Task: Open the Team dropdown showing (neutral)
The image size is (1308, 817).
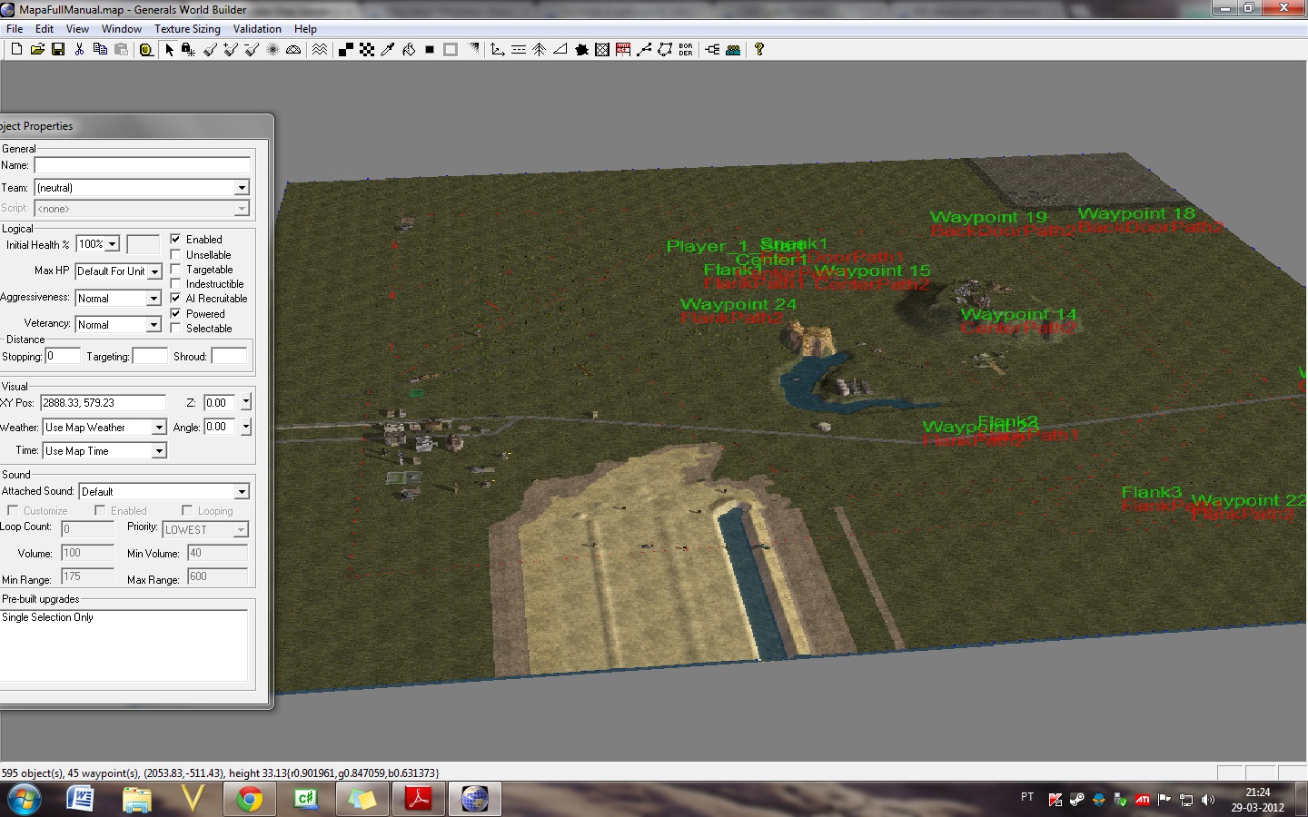Action: (x=242, y=188)
